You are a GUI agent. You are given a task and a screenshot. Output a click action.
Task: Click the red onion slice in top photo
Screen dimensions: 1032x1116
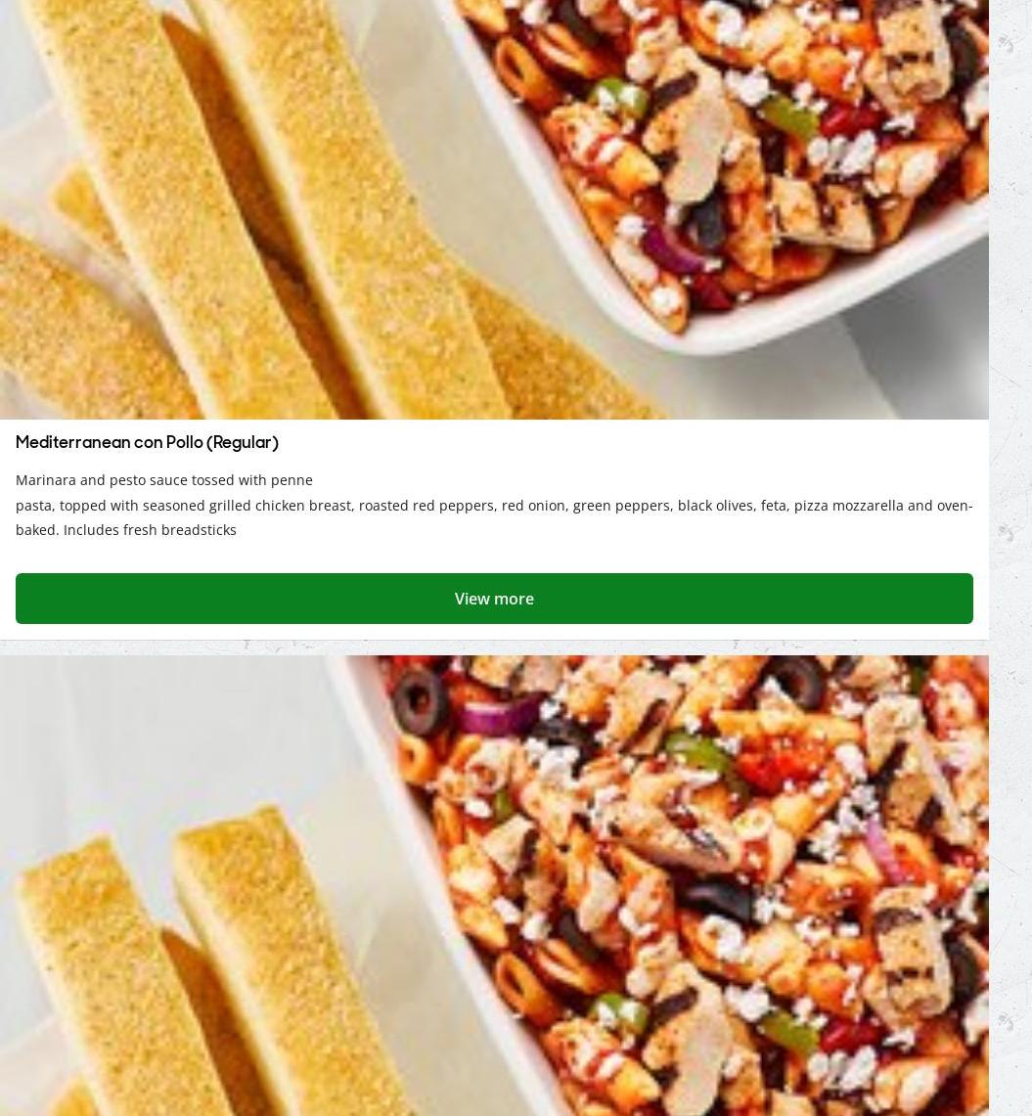click(675, 250)
